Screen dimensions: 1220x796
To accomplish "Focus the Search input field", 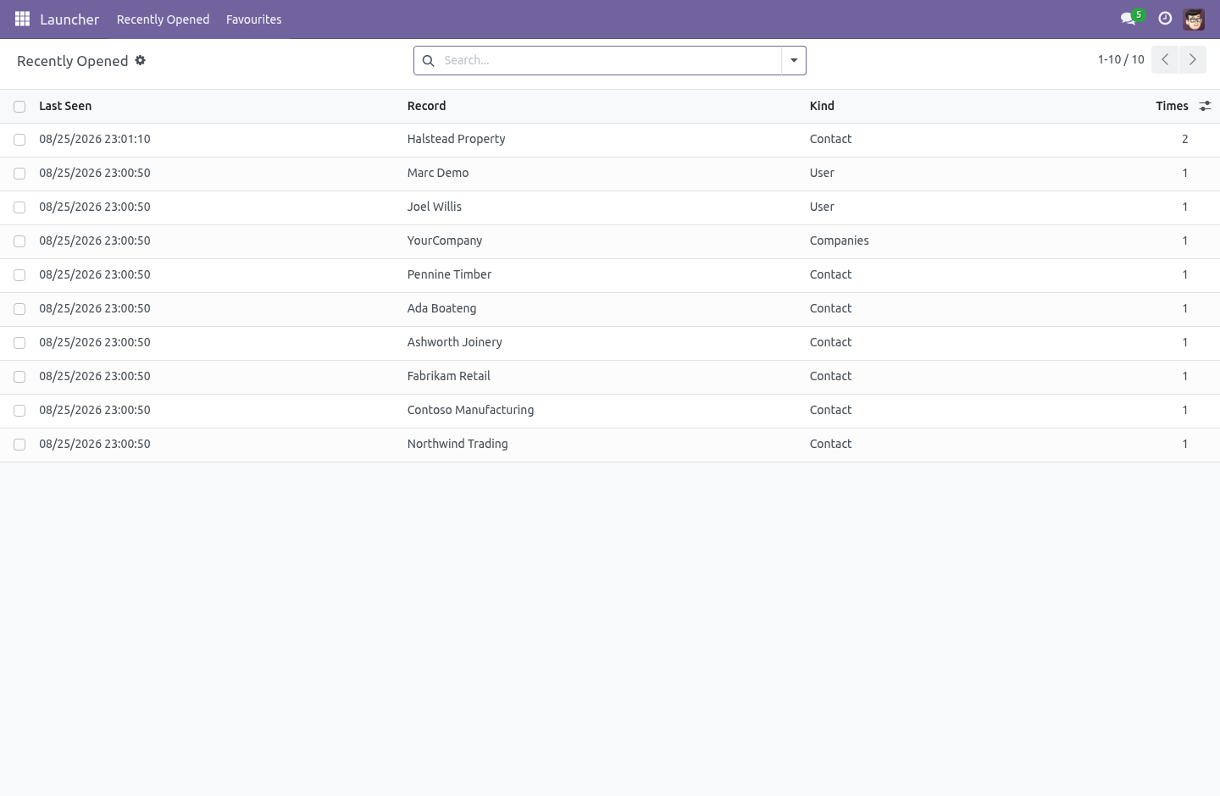I will pos(610,60).
